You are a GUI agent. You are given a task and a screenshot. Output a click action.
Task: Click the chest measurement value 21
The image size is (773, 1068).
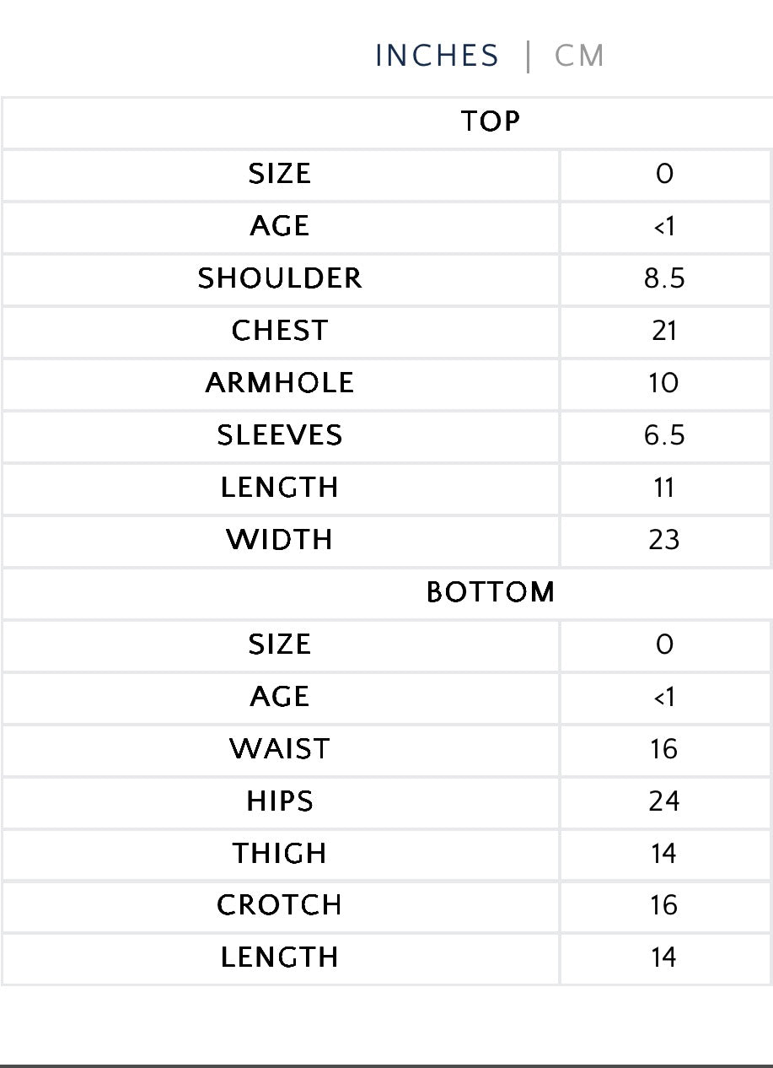(664, 331)
